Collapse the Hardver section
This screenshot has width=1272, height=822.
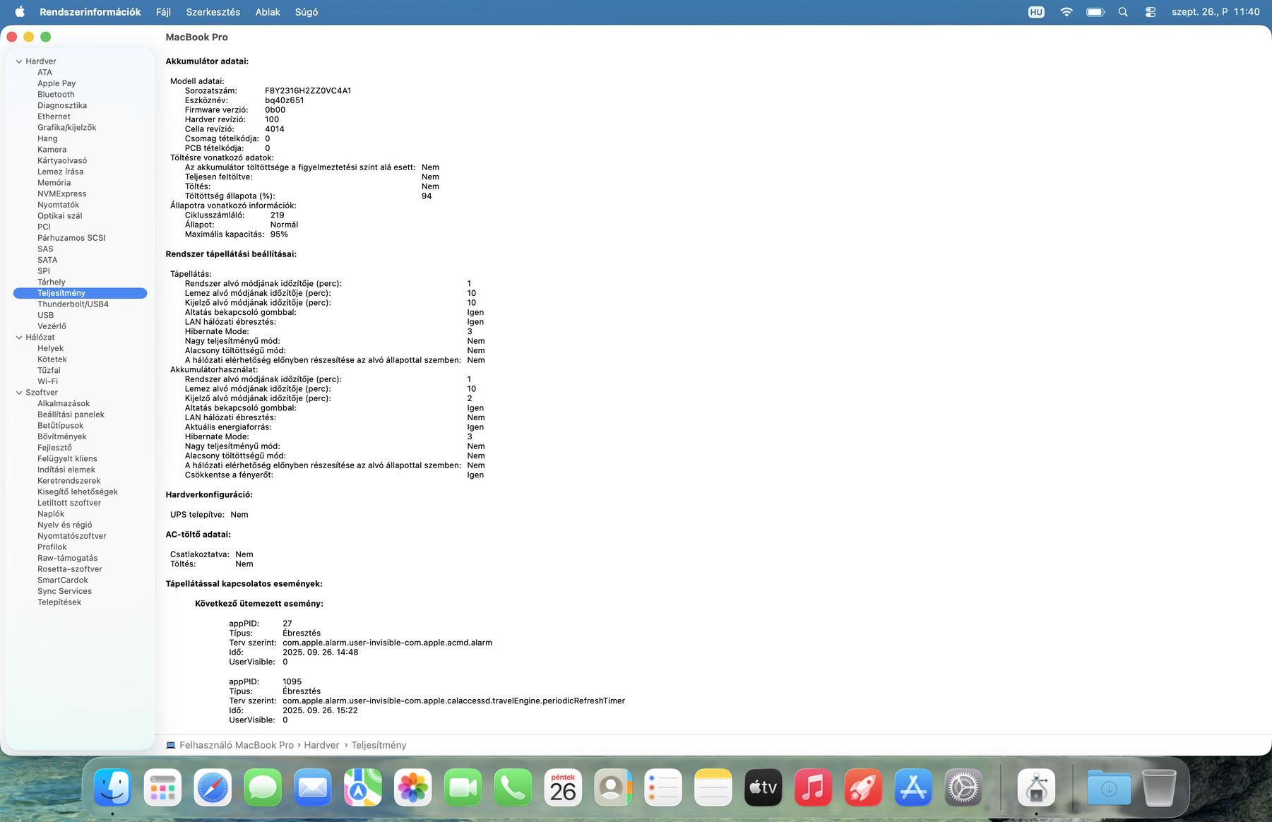(x=19, y=61)
